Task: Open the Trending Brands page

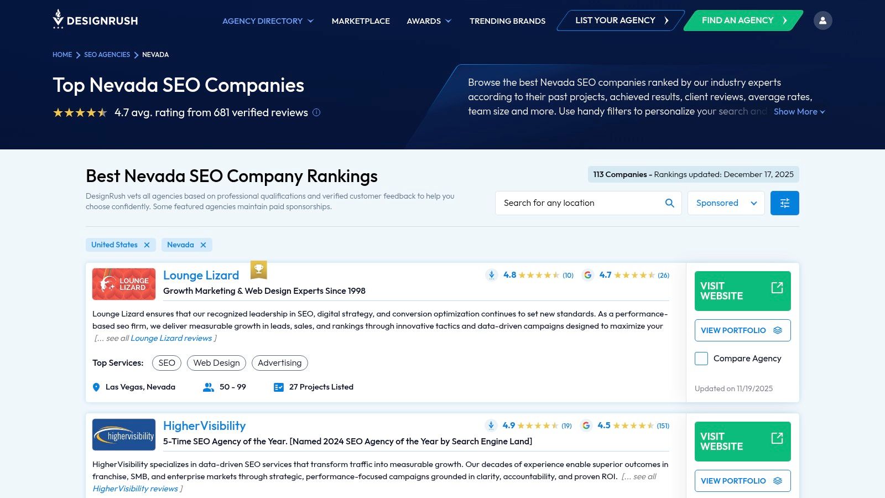Action: (507, 20)
